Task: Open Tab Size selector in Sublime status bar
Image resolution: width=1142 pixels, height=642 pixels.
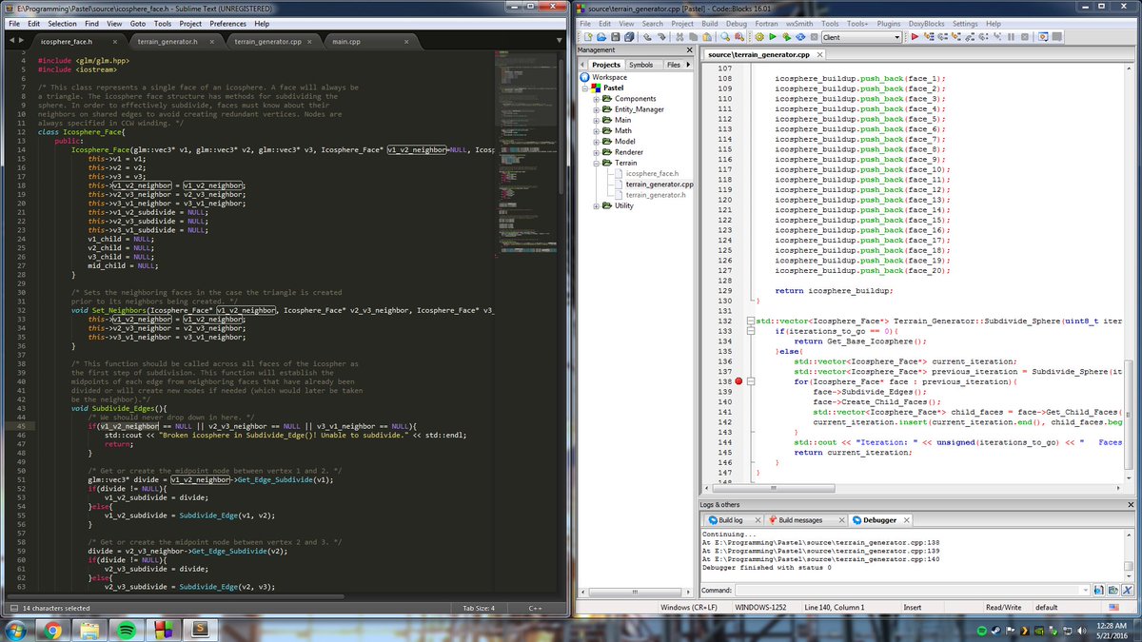Action: tap(479, 608)
